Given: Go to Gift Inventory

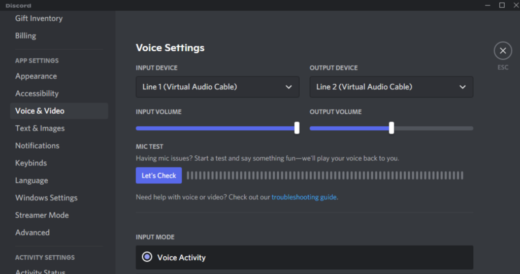Looking at the screenshot, I should [39, 18].
